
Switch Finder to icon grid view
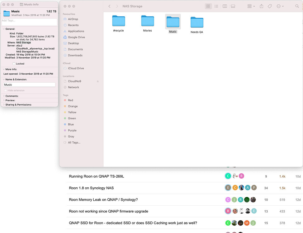[x=208, y=6]
